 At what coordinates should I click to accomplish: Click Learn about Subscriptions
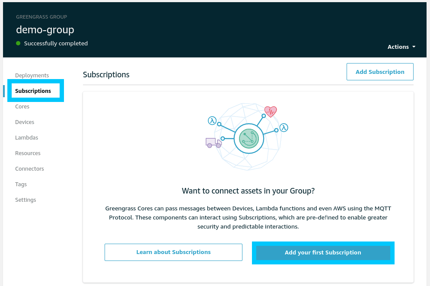(173, 252)
